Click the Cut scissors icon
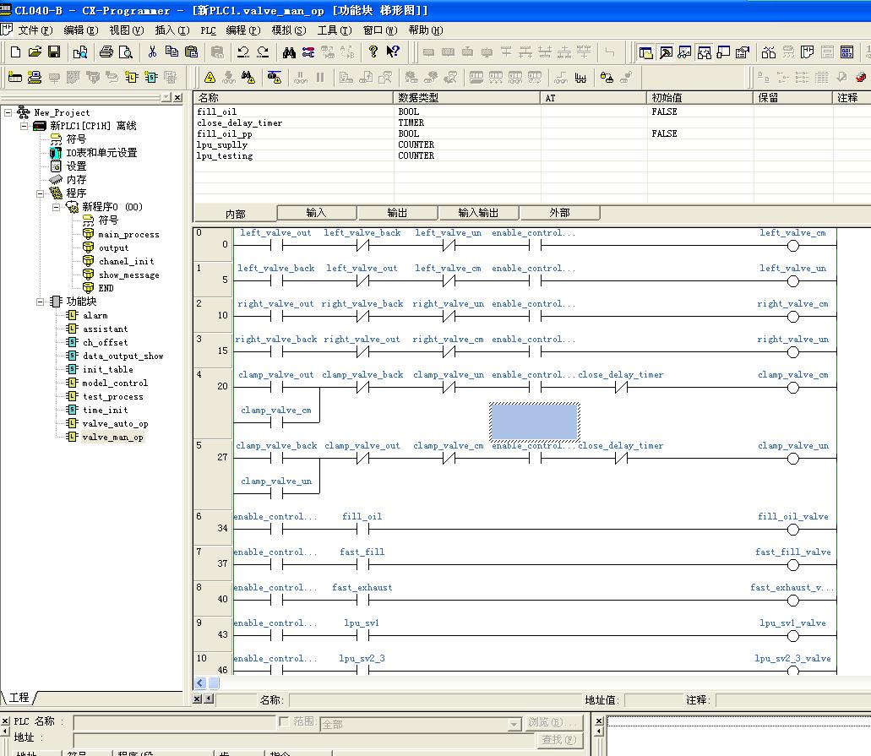Image resolution: width=871 pixels, height=756 pixels. tap(152, 52)
